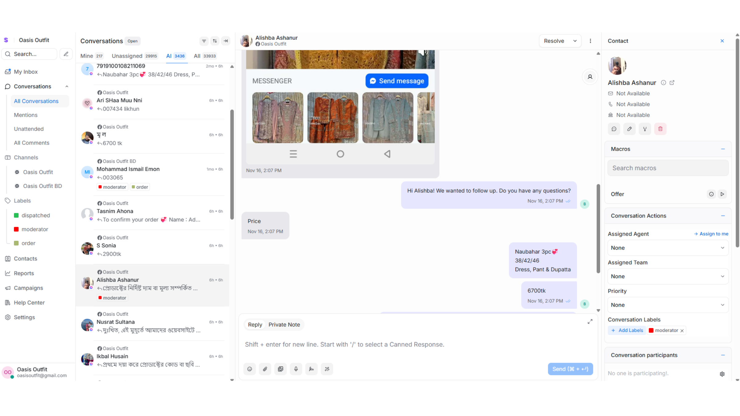Click the emoji picker icon in reply box
Image resolution: width=740 pixels, height=416 pixels.
249,369
